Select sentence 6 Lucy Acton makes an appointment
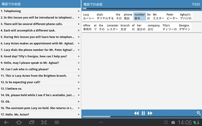 40,43
